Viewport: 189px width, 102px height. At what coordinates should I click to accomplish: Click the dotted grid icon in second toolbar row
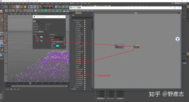coord(32,11)
